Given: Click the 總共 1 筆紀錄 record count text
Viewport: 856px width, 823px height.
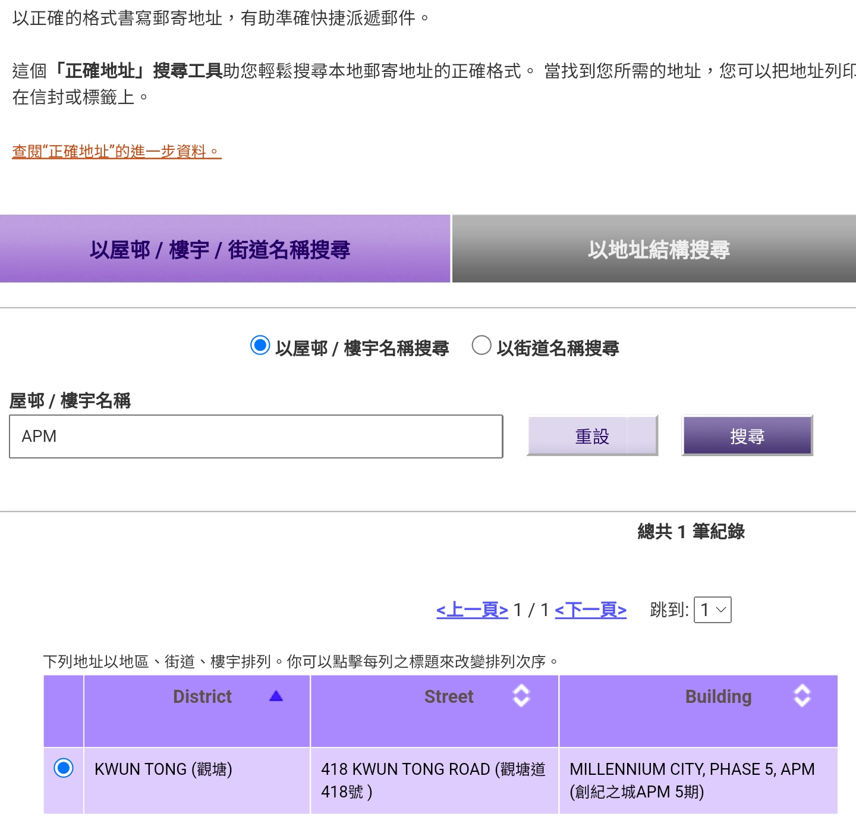Looking at the screenshot, I should [691, 531].
